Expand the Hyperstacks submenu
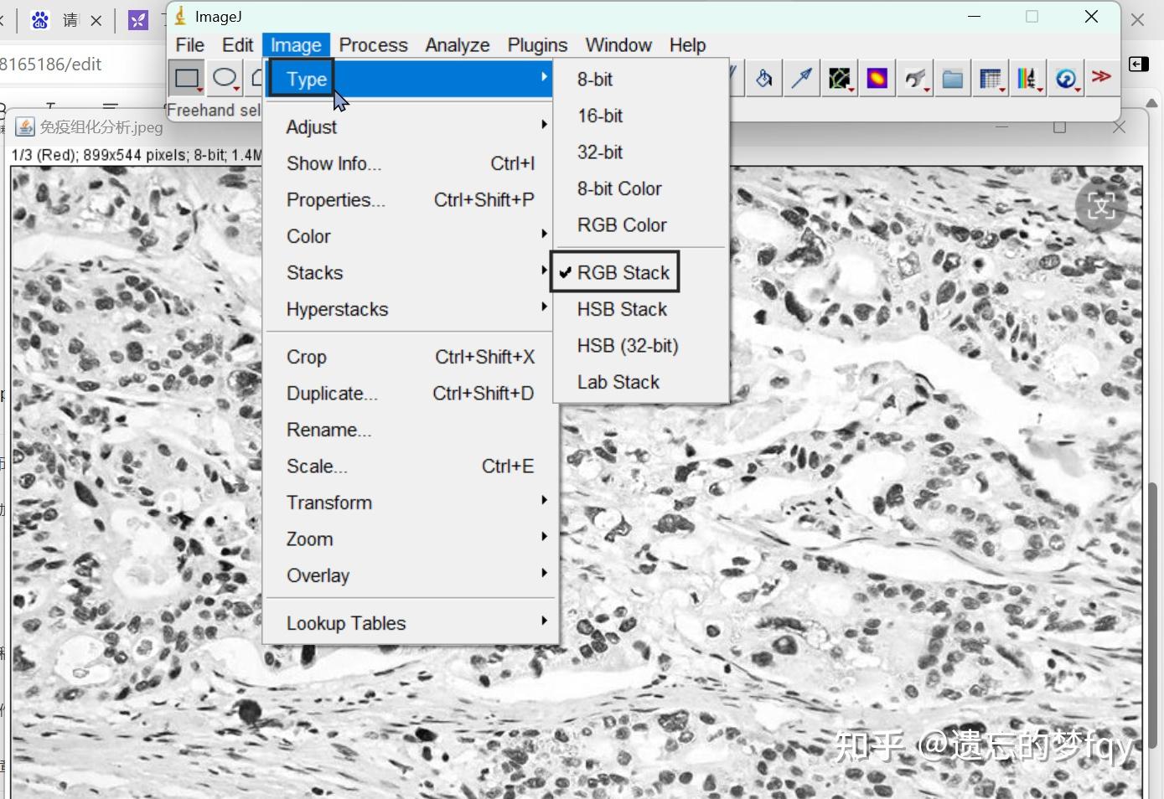The height and width of the screenshot is (799, 1164). pos(411,309)
